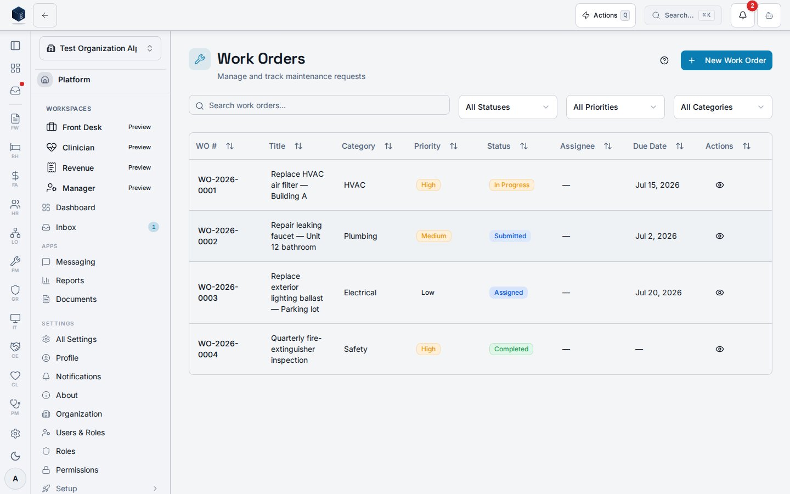Open Clinician workspace

coord(100,148)
